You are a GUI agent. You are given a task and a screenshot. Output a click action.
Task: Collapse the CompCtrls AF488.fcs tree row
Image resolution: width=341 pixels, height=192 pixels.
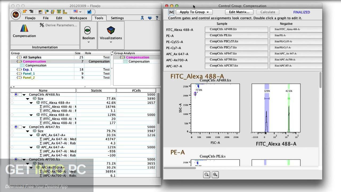coord(24,95)
